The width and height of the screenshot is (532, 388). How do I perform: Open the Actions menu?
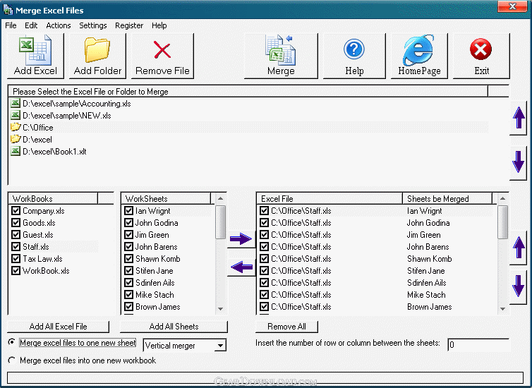(59, 25)
